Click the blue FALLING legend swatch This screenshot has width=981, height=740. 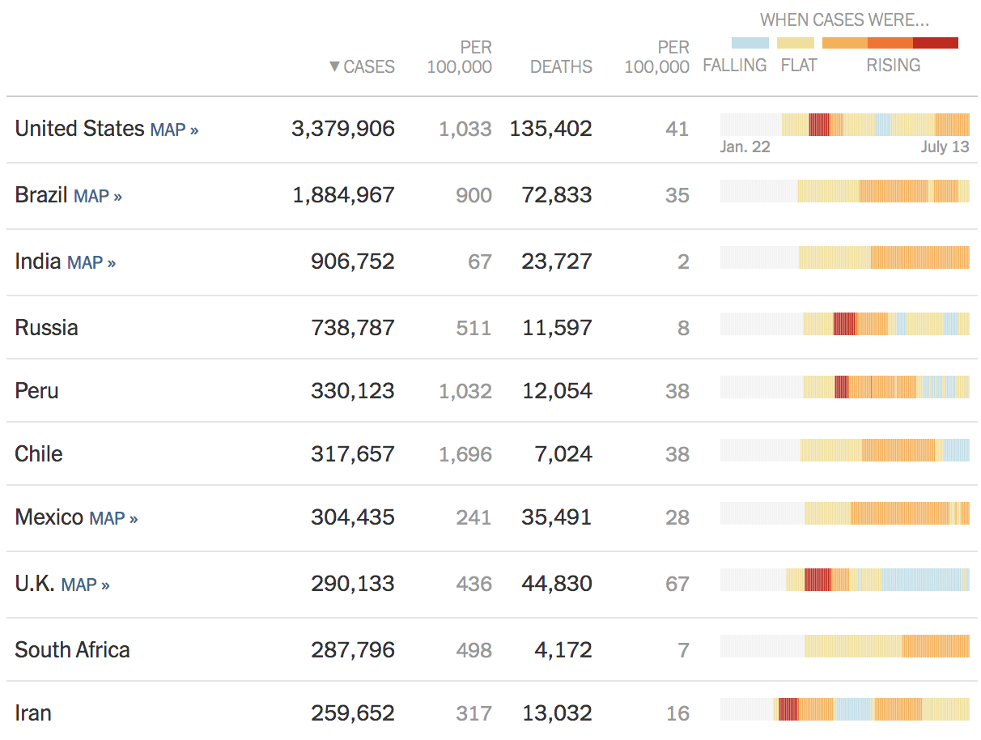(749, 43)
